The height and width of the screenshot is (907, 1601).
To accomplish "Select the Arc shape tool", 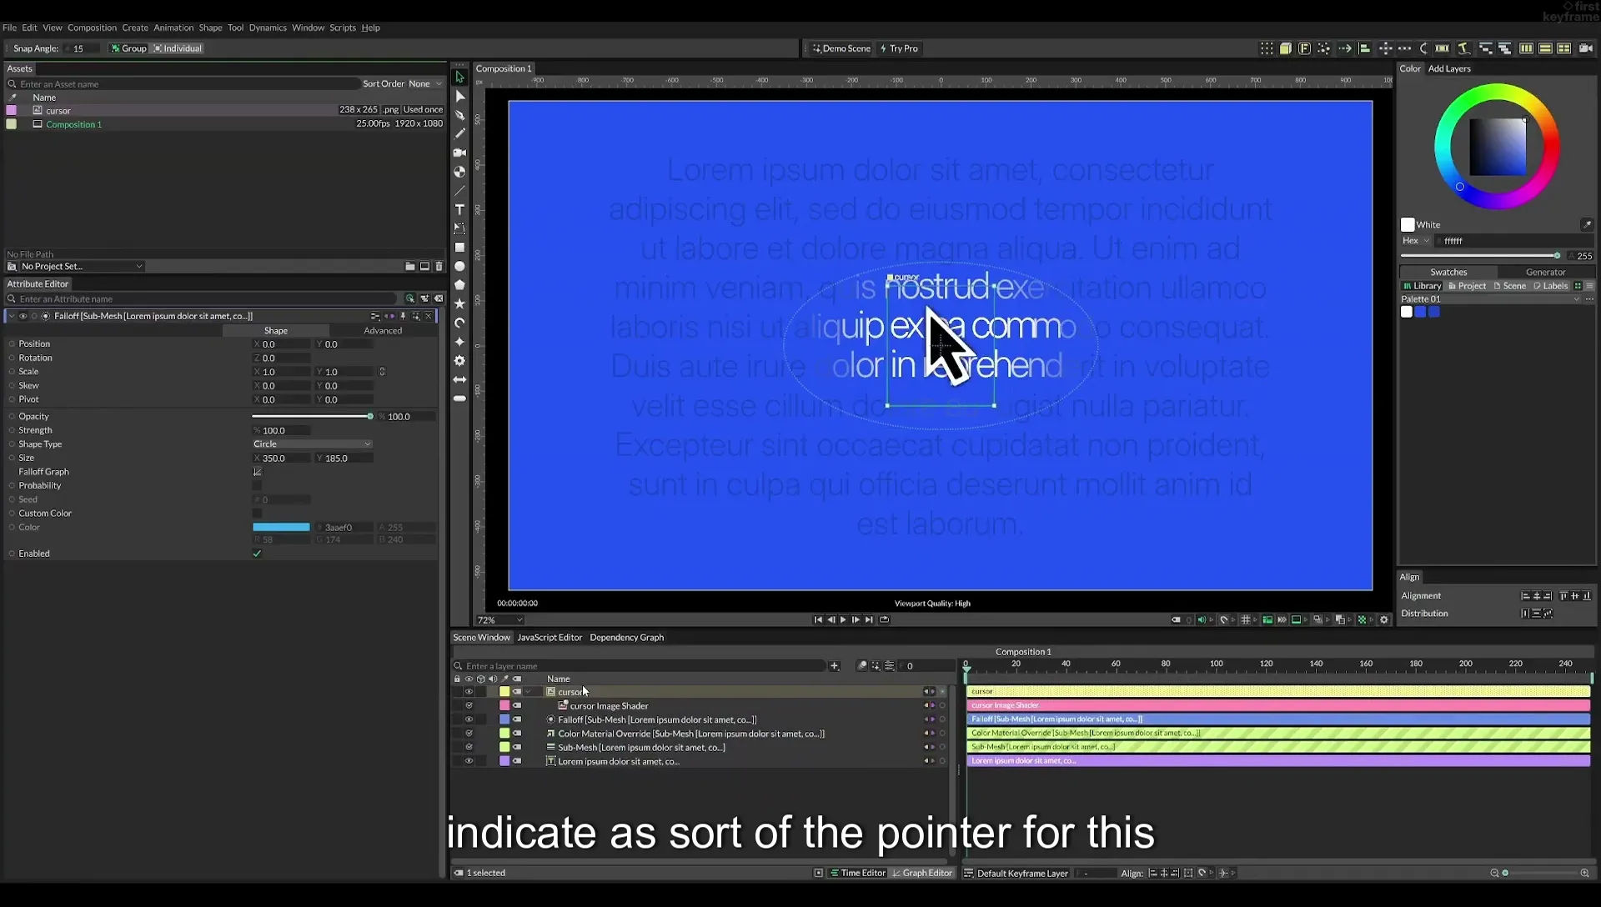I will pos(459,323).
